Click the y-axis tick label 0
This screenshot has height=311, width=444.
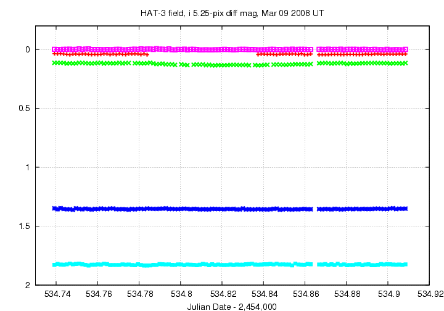click(28, 50)
